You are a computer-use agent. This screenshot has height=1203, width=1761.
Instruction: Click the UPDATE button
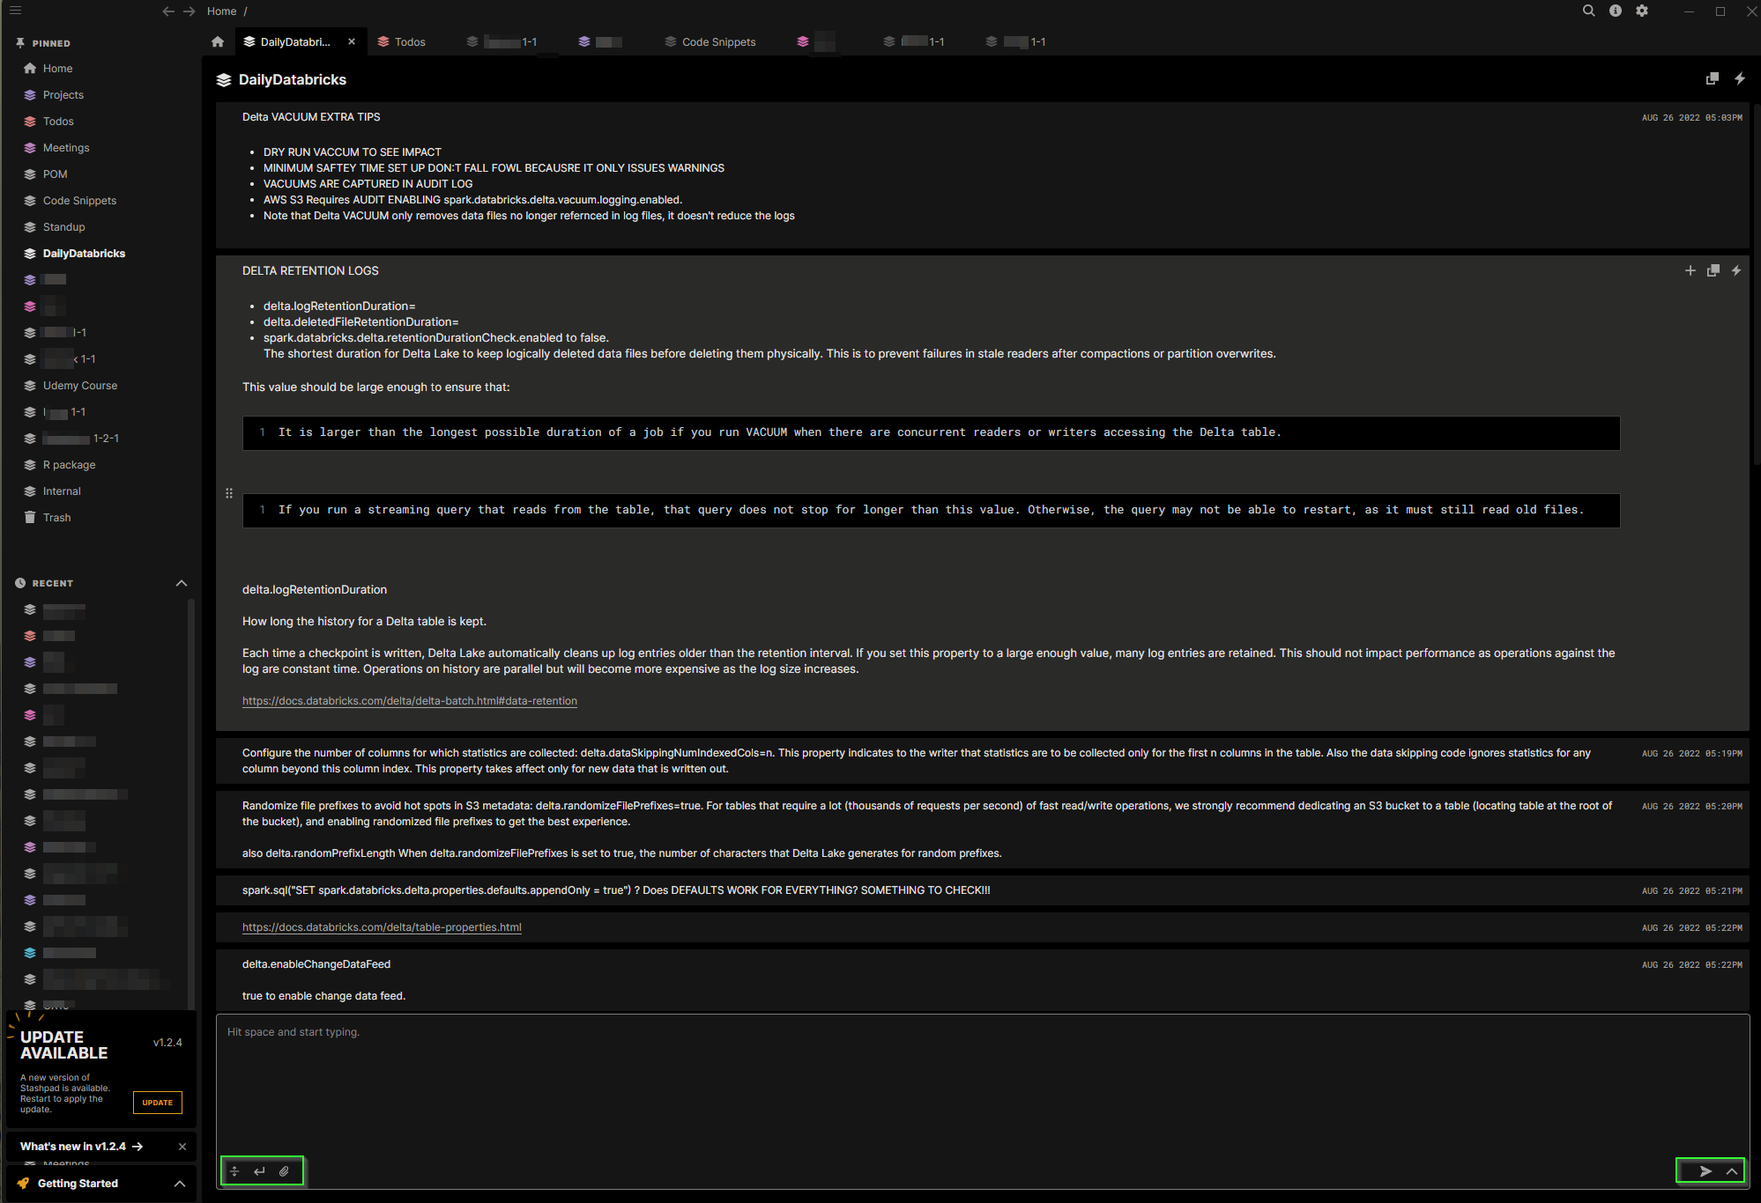click(158, 1103)
